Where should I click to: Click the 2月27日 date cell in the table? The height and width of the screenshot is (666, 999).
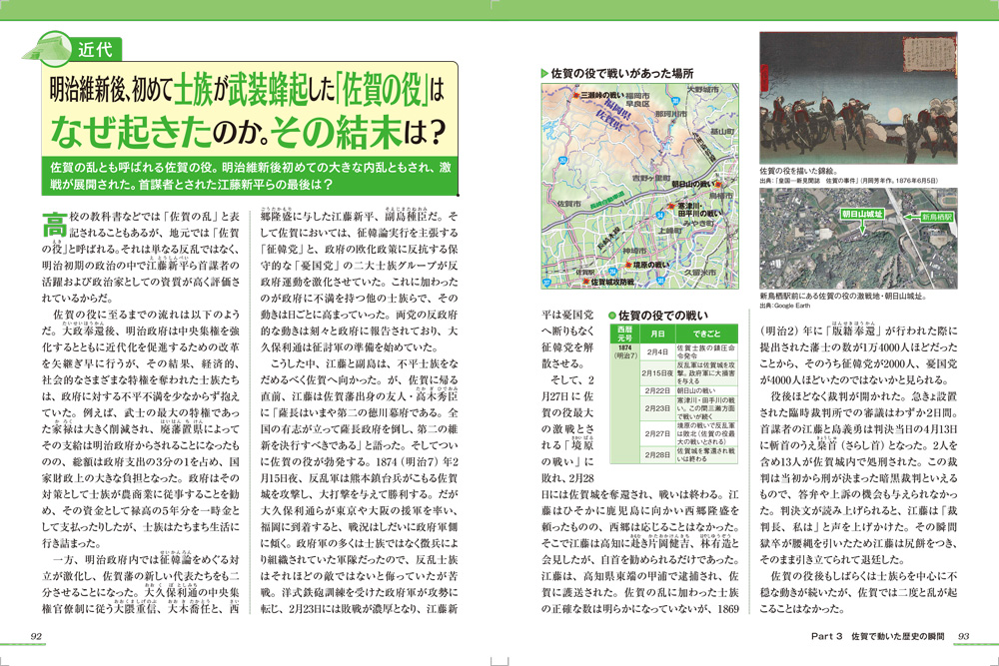(x=657, y=433)
